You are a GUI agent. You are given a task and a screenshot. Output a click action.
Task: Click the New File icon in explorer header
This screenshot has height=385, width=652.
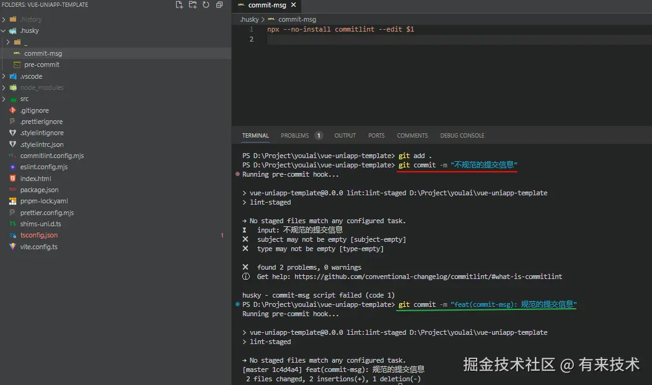pos(179,5)
